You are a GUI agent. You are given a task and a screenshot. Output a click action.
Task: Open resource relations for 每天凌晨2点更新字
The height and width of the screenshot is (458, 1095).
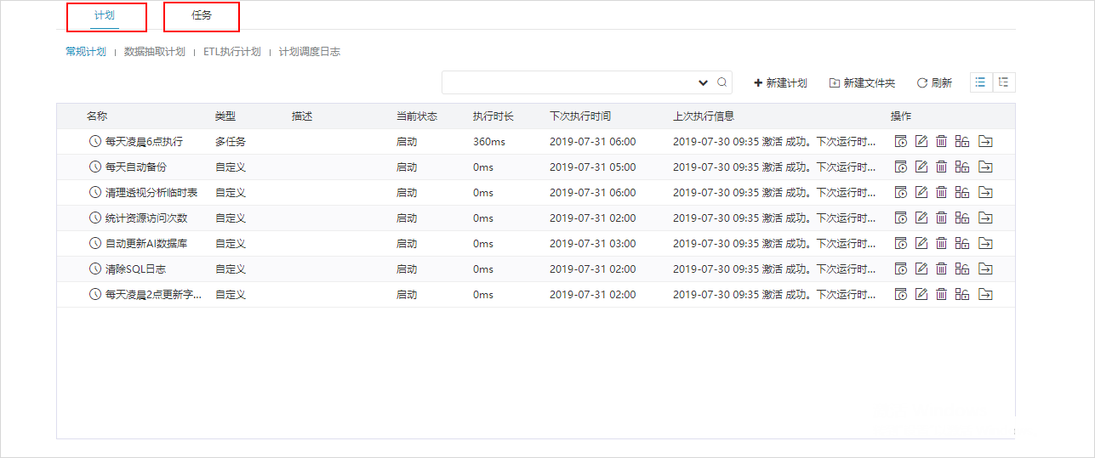tap(962, 295)
